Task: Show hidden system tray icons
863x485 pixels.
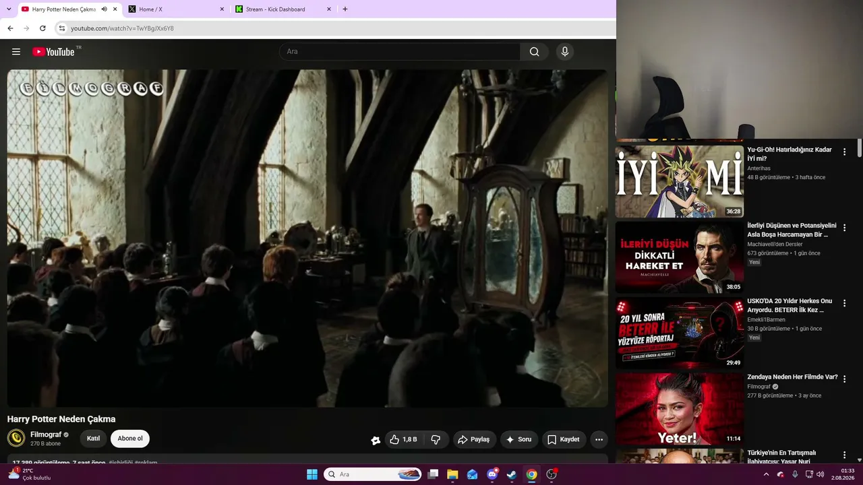Action: 766,474
